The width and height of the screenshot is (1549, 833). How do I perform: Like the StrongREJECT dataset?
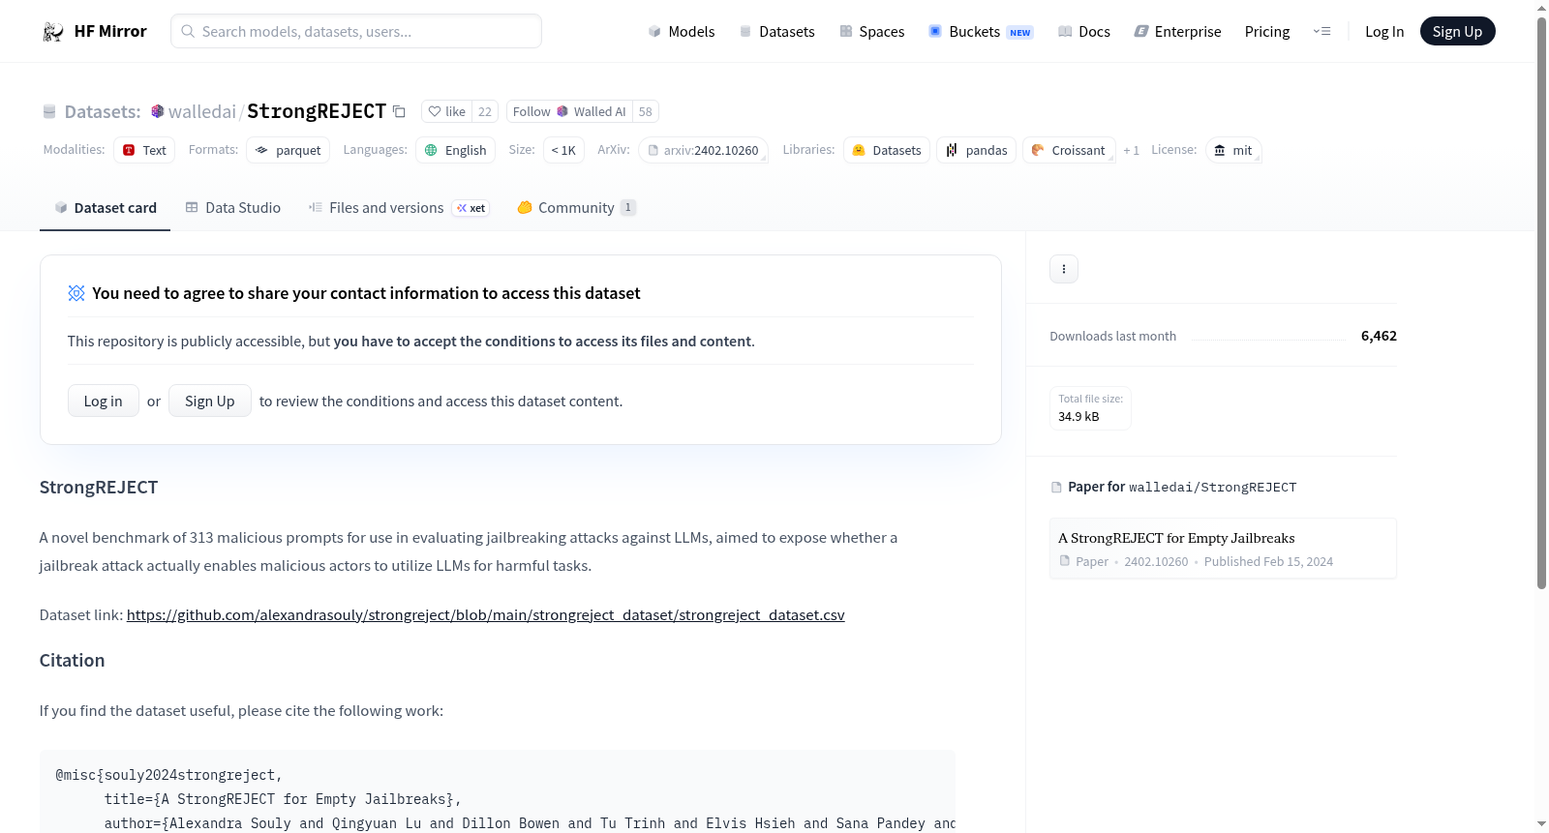[x=447, y=111]
